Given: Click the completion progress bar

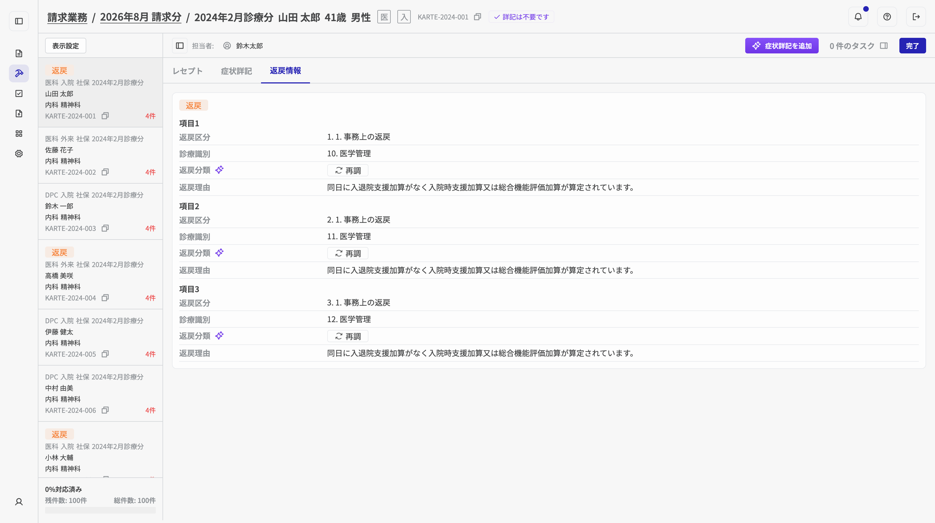Looking at the screenshot, I should (100, 510).
